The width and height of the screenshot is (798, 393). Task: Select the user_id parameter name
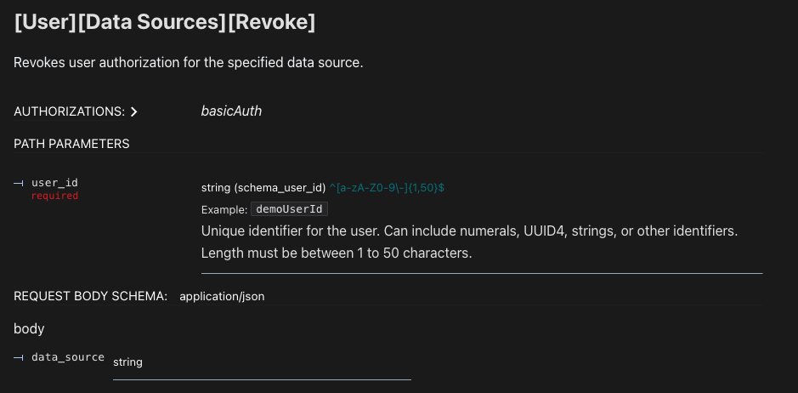54,183
